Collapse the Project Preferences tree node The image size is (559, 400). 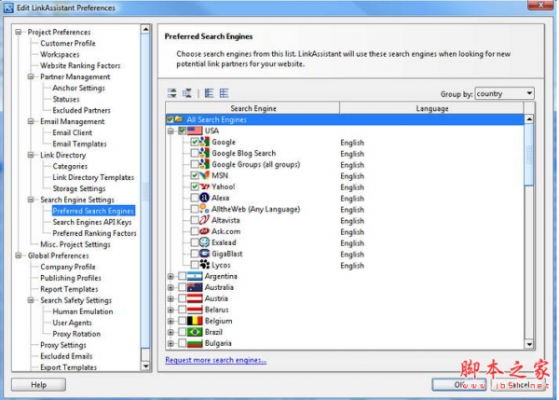coord(19,32)
